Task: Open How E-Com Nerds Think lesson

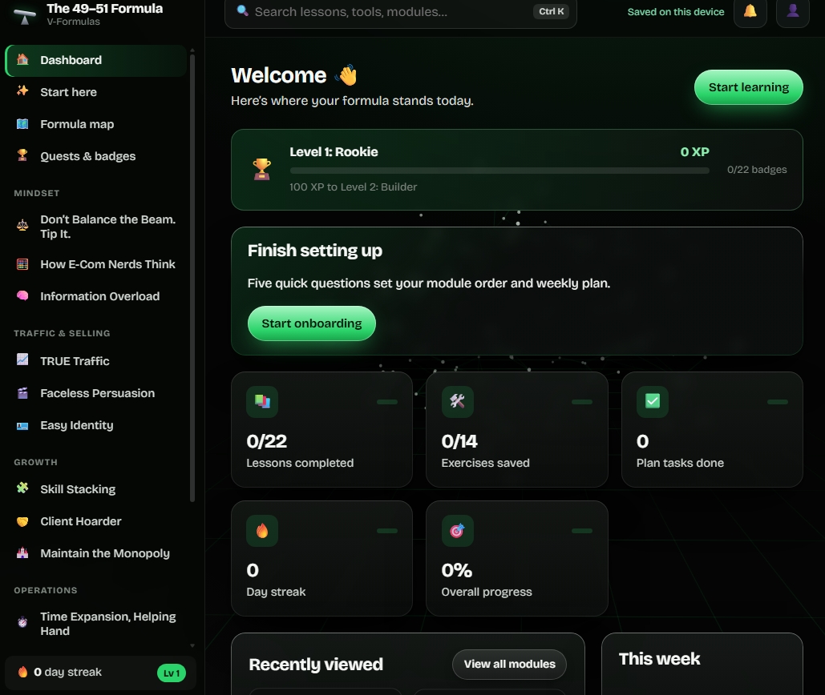Action: point(95,265)
